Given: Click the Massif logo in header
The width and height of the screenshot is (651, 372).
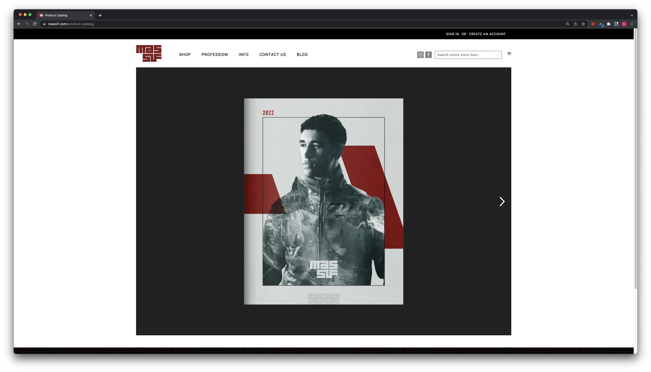Looking at the screenshot, I should click(x=149, y=53).
